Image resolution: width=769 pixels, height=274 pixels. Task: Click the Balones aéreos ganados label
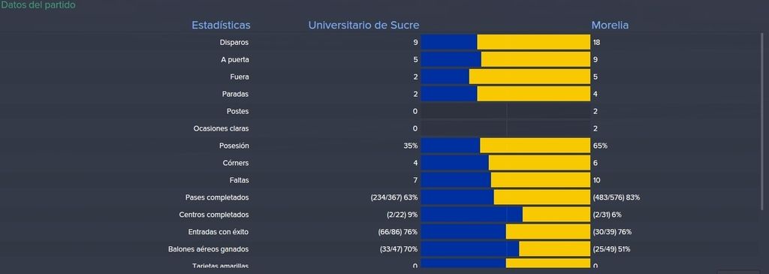209,249
